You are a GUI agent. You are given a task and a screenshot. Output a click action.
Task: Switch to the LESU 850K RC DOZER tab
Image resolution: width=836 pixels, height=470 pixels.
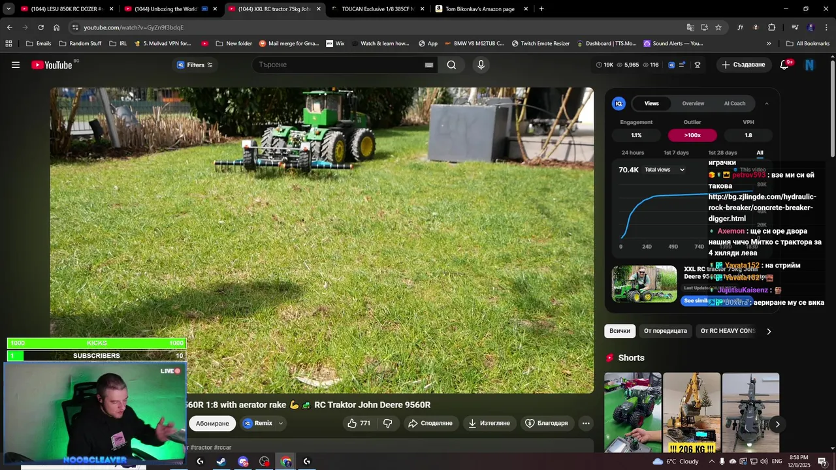click(67, 9)
